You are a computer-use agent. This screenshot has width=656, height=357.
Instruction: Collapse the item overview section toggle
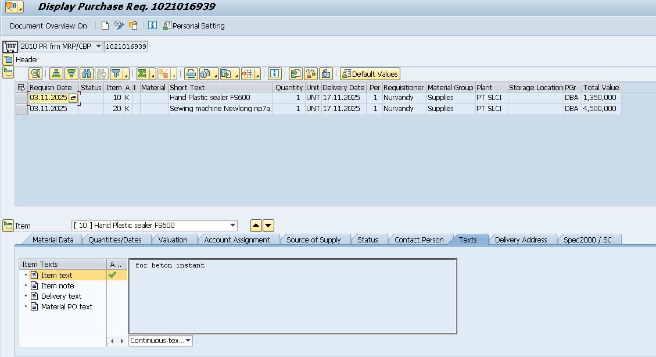[x=8, y=72]
